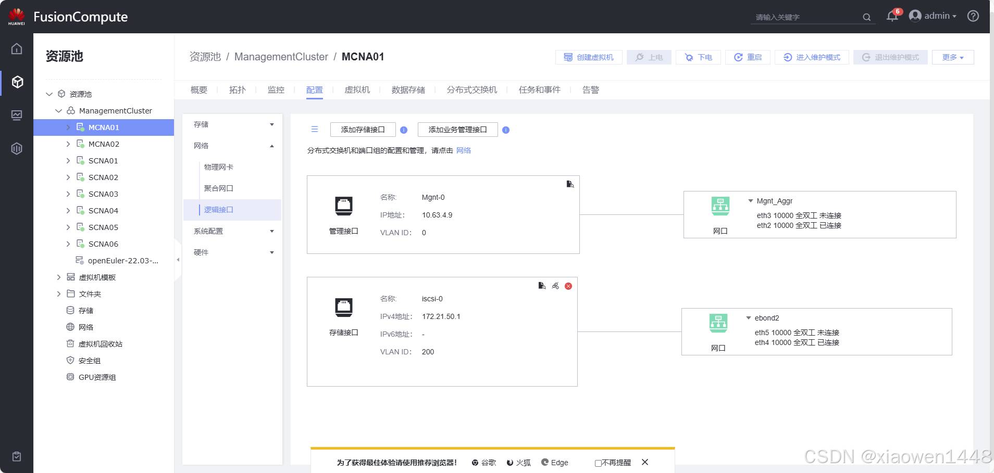Open the monitoring chart sidebar icon
Viewport: 994px width, 473px height.
pyautogui.click(x=17, y=115)
